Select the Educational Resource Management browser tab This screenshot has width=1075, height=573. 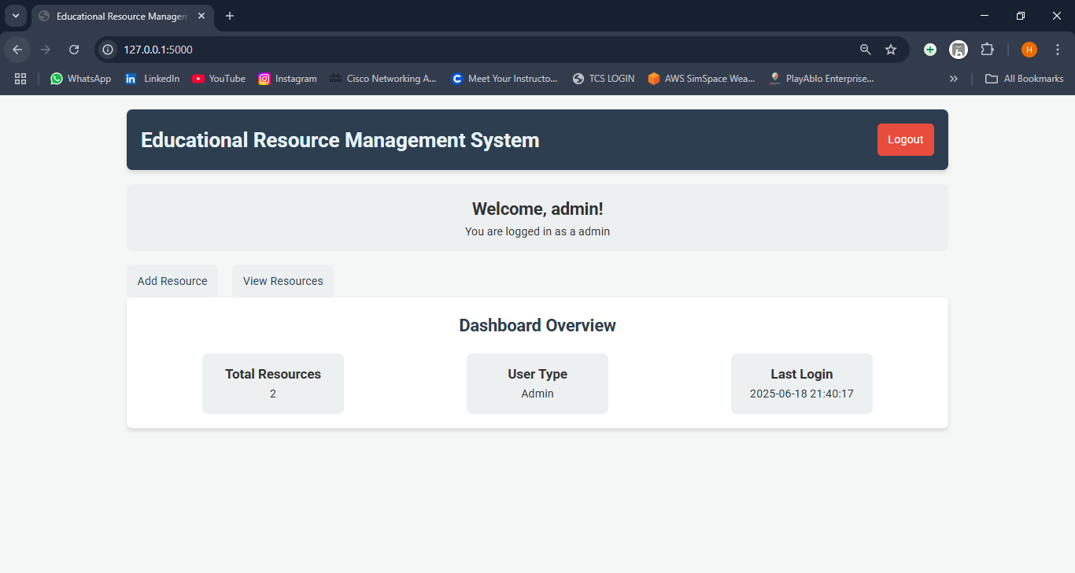[x=122, y=16]
